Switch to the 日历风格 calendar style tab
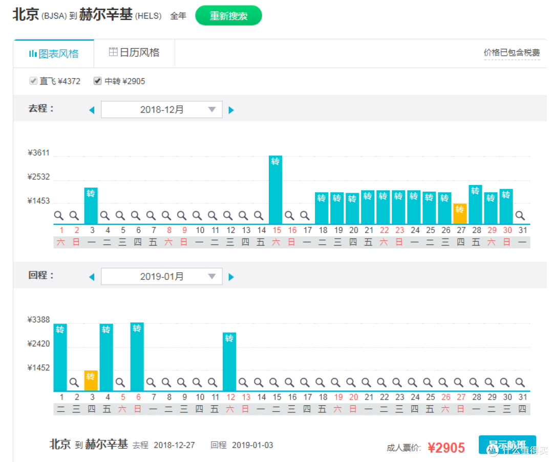Viewport: 553px width, 462px height. click(134, 53)
